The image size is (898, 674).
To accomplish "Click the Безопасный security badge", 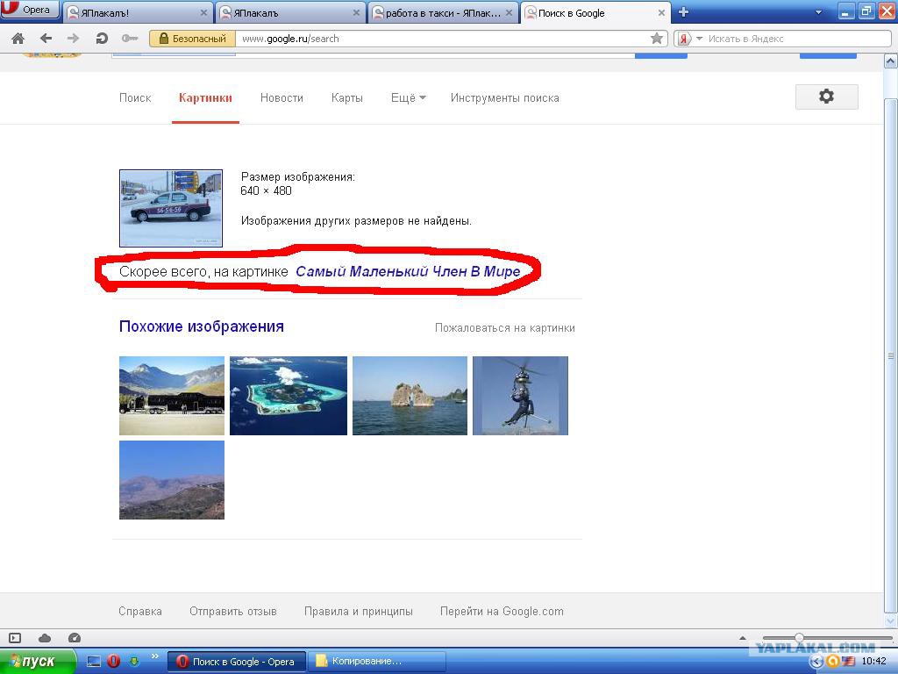I will [x=193, y=39].
